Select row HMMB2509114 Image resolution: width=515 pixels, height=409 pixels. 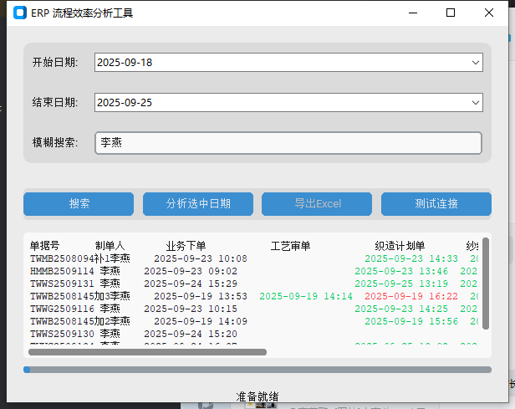[x=254, y=271]
